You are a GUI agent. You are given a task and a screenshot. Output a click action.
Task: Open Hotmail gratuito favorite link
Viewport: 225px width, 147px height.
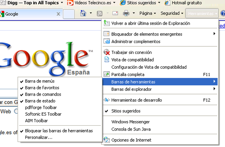click(x=183, y=3)
